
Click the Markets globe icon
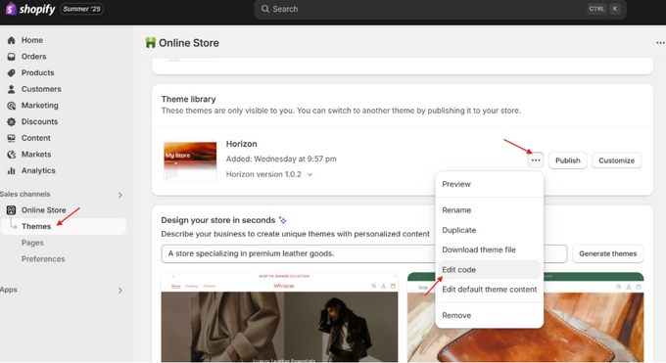(12, 155)
